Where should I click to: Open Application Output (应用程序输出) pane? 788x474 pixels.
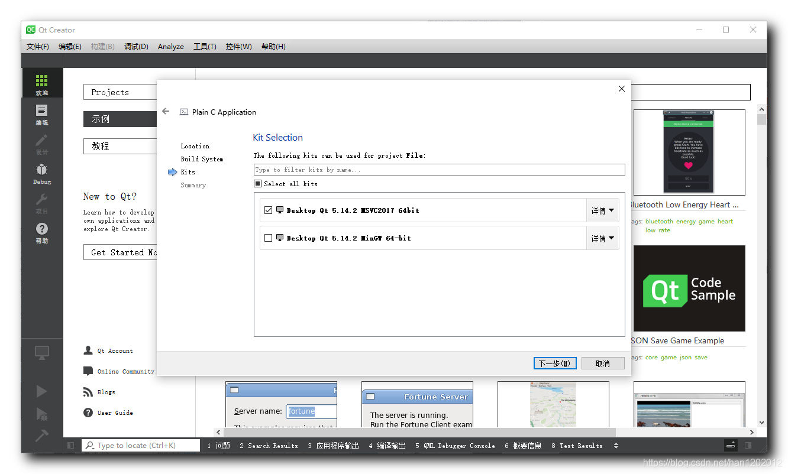[333, 446]
